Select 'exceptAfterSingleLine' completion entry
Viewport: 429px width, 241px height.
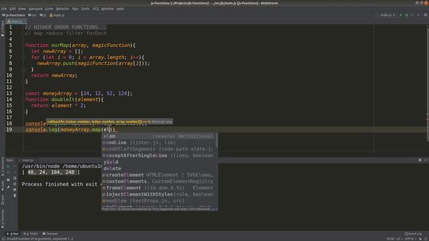pos(159,155)
